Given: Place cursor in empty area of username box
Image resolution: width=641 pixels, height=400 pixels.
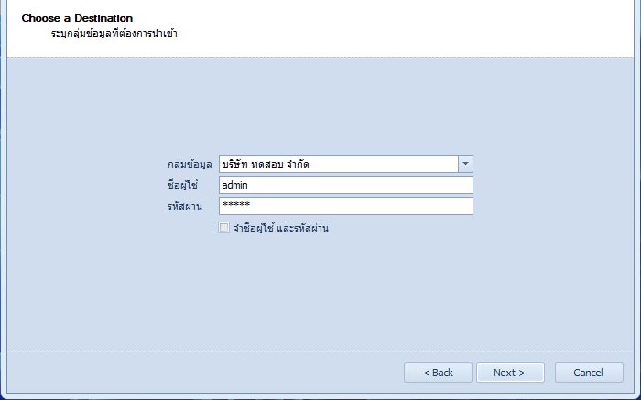Looking at the screenshot, I should [x=360, y=185].
